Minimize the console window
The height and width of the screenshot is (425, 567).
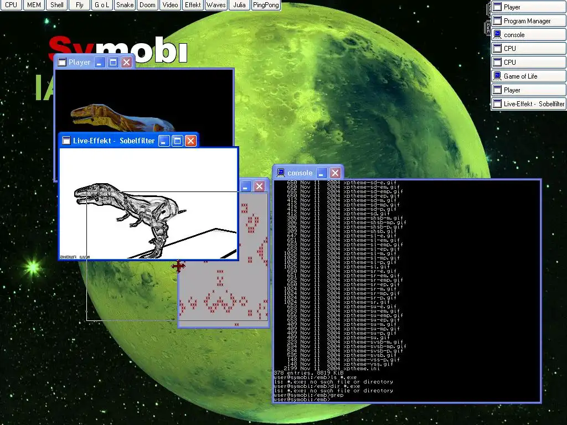pyautogui.click(x=322, y=173)
